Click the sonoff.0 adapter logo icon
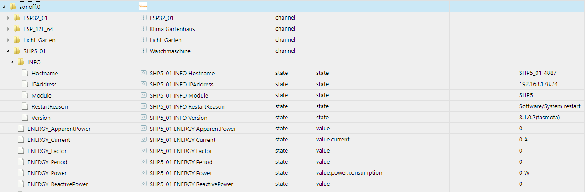Screen dimensions: 585x192 [143, 6]
